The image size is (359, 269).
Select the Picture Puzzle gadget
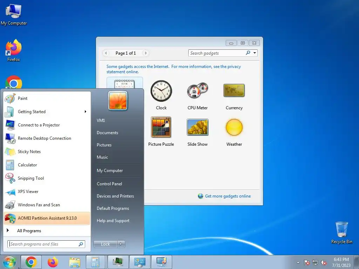click(161, 132)
